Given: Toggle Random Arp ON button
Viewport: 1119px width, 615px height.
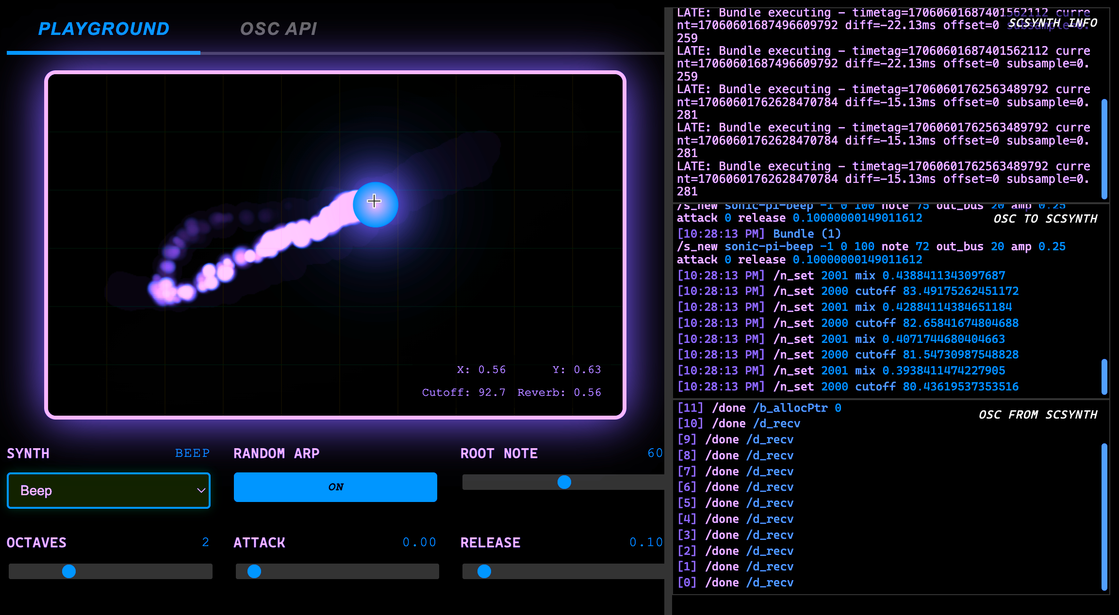Looking at the screenshot, I should pos(335,487).
